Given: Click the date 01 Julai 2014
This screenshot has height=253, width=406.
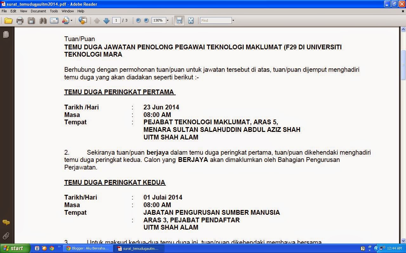Looking at the screenshot, I should tap(163, 197).
